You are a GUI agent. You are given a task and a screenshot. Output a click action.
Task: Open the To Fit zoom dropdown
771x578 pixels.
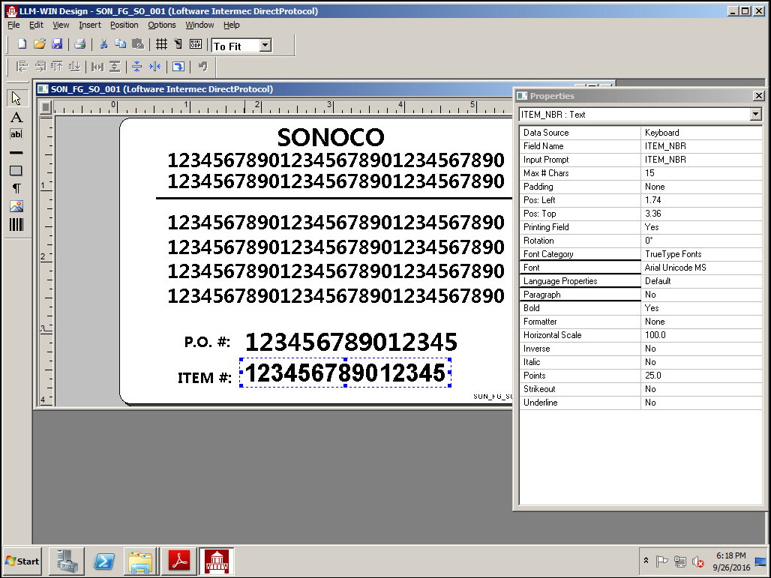pyautogui.click(x=265, y=46)
